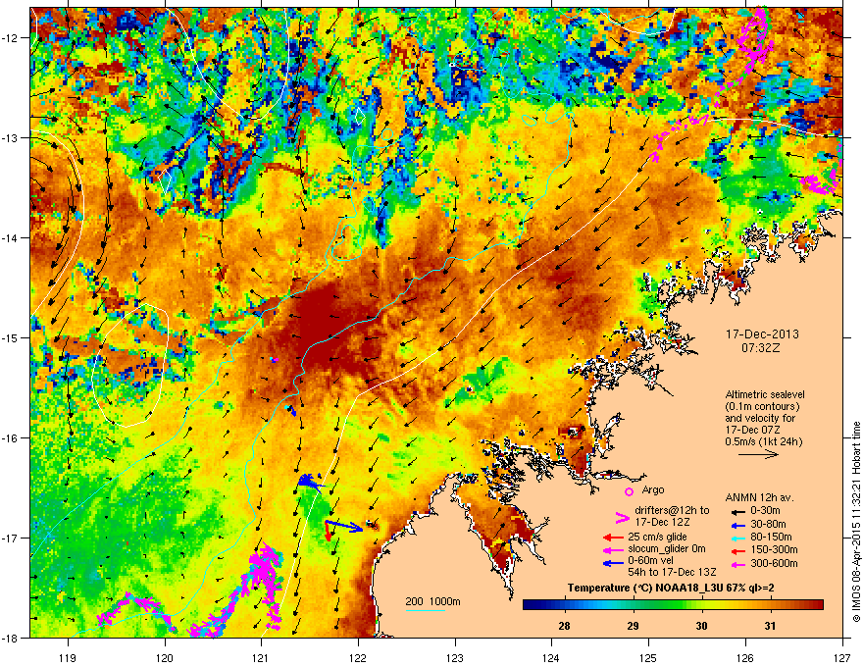This screenshot has height=667, width=863.
Task: Click the red glide arrow near 121.7E 17S
Action: tap(328, 531)
